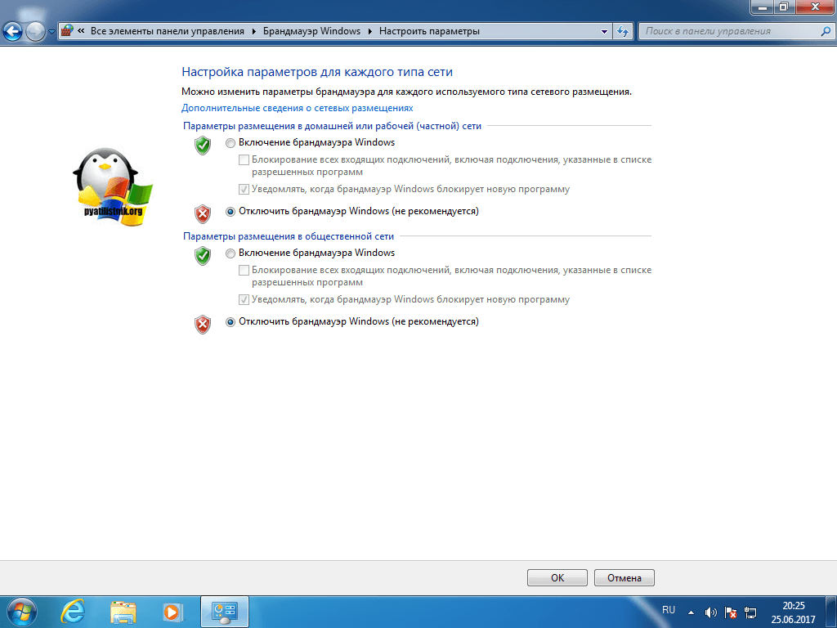The height and width of the screenshot is (628, 837).
Task: Open network connection tray icon
Action: click(750, 612)
